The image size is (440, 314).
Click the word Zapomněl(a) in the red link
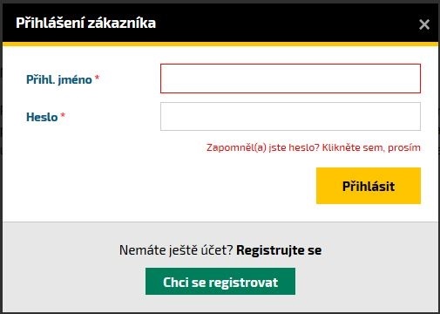click(236, 147)
